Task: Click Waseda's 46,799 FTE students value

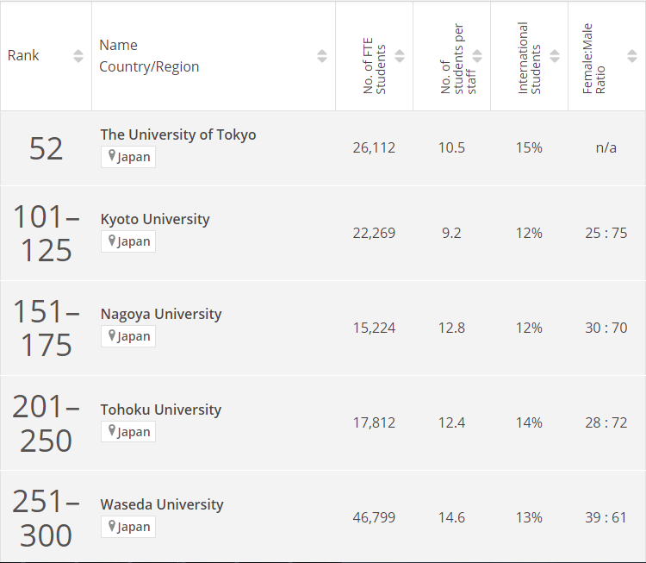Action: pyautogui.click(x=374, y=517)
